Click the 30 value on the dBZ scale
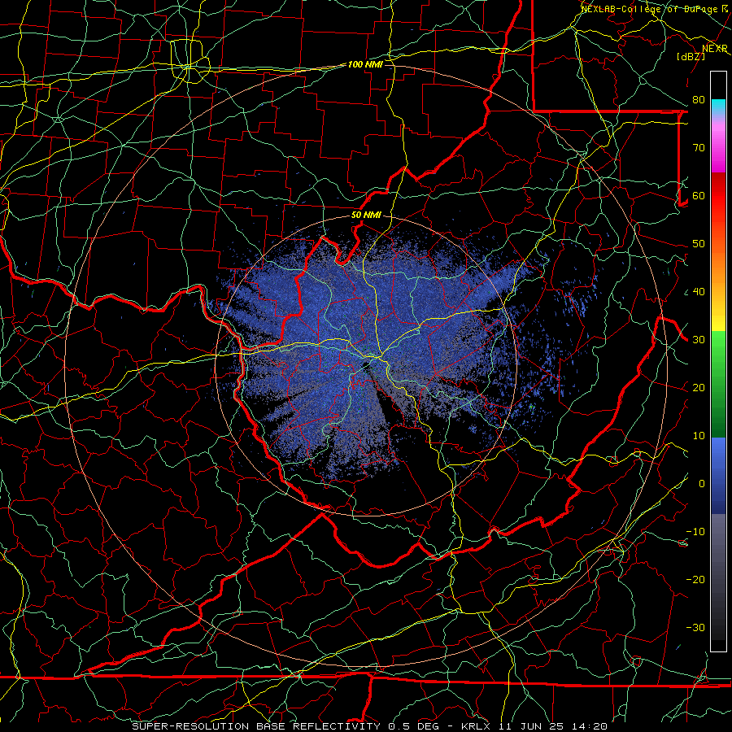The image size is (732, 732). [x=699, y=340]
